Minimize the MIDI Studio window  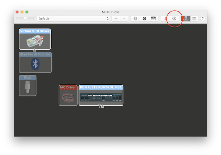pos(22,12)
